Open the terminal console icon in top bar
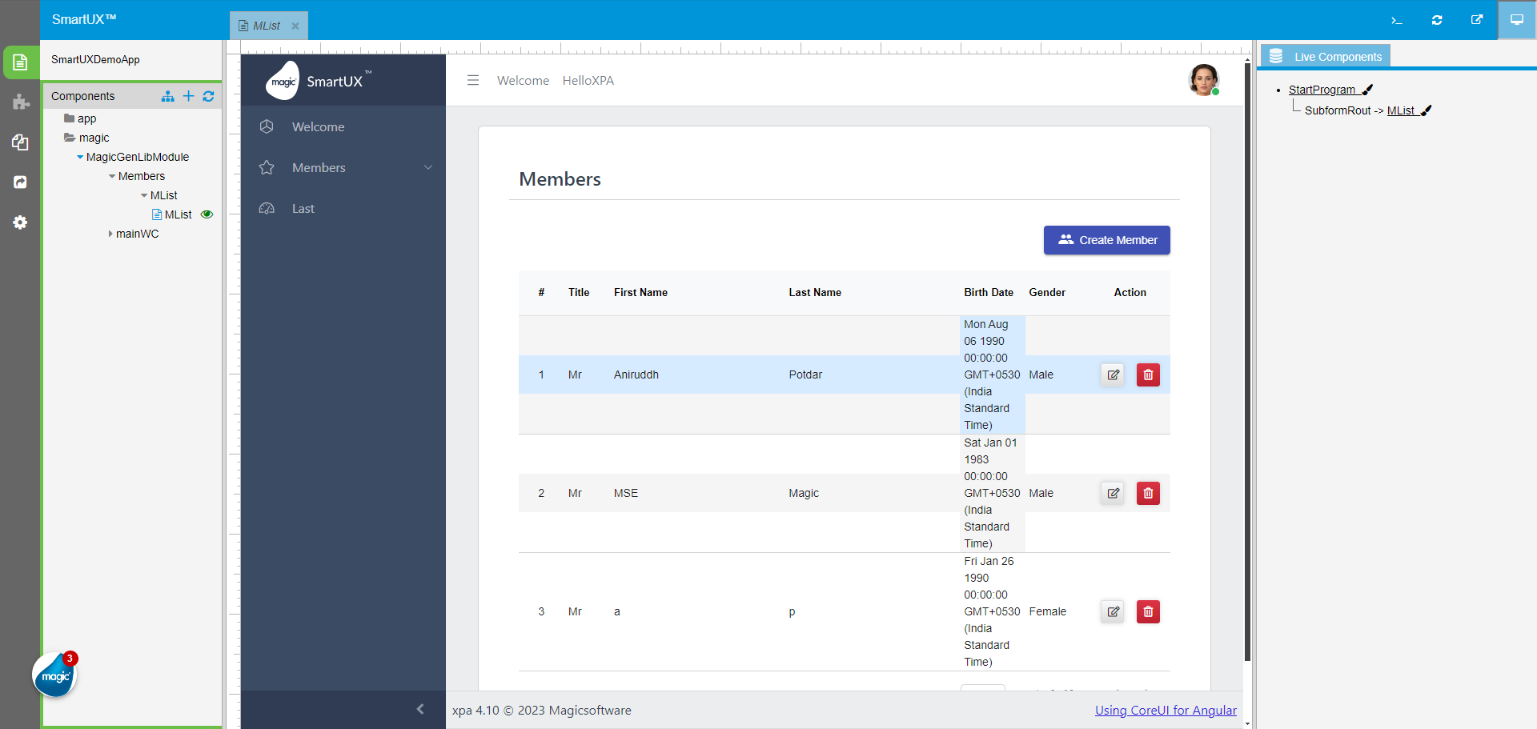 tap(1397, 20)
